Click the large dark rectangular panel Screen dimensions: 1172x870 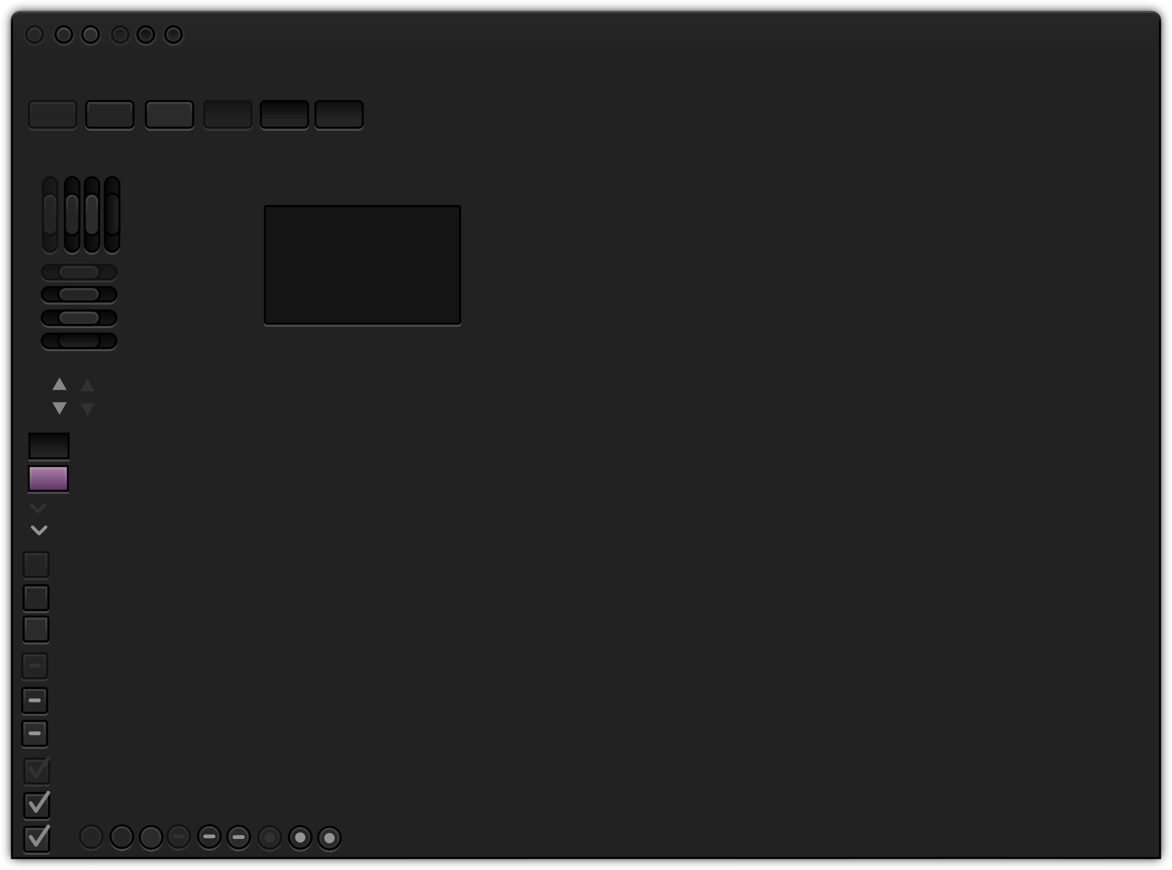pos(362,265)
